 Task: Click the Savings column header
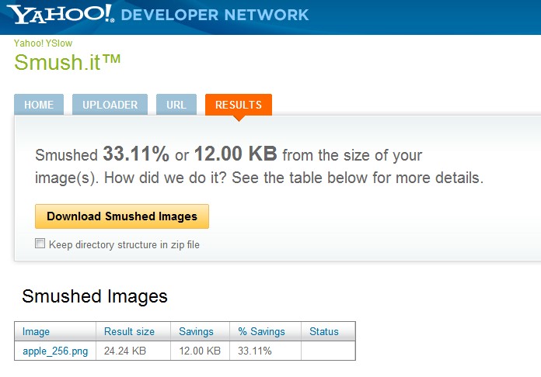pyautogui.click(x=196, y=331)
